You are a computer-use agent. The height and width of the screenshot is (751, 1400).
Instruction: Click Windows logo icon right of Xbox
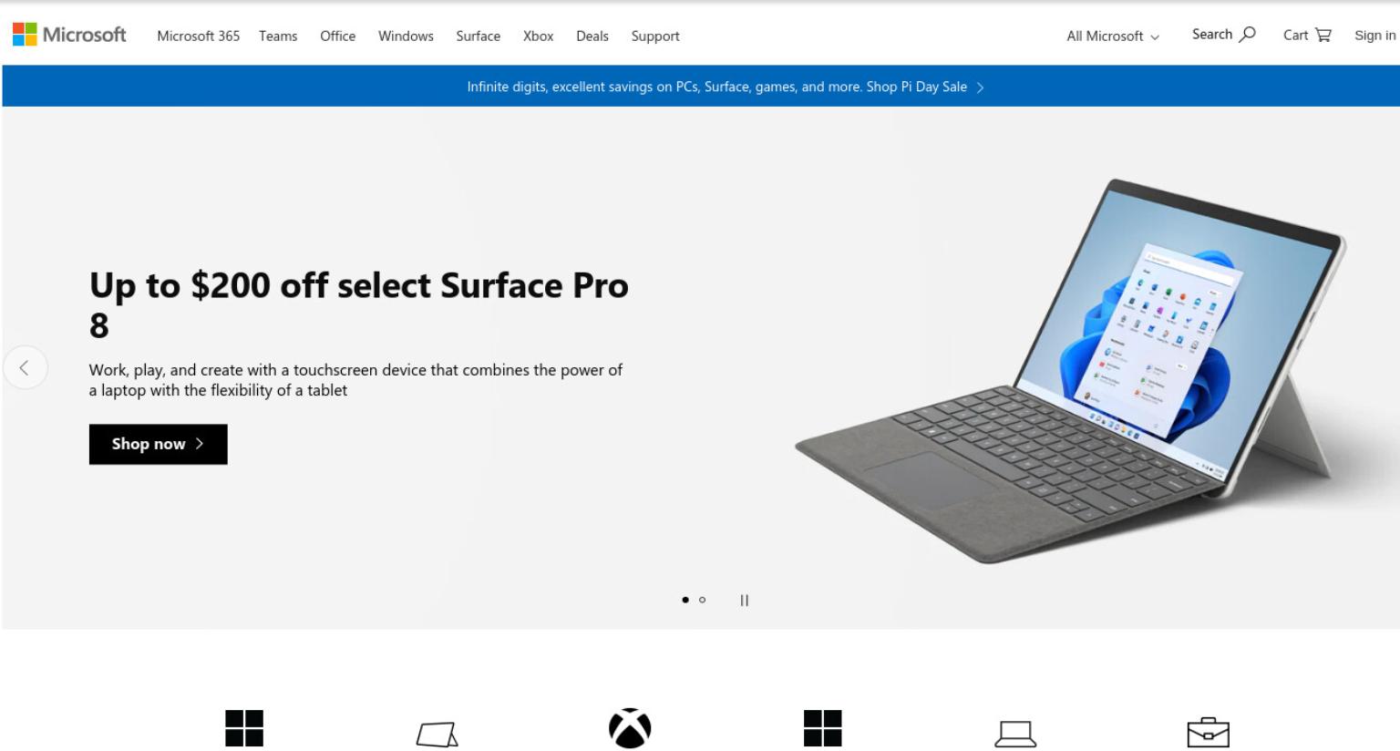click(823, 728)
